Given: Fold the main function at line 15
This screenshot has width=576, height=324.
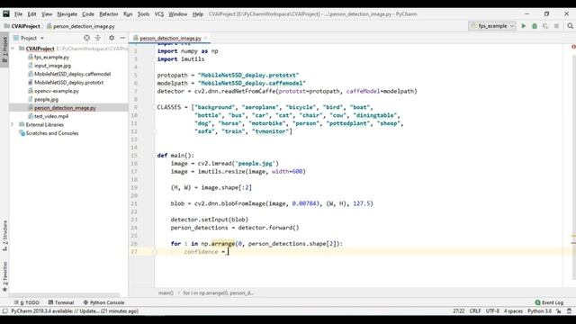Looking at the screenshot, I should pos(155,156).
